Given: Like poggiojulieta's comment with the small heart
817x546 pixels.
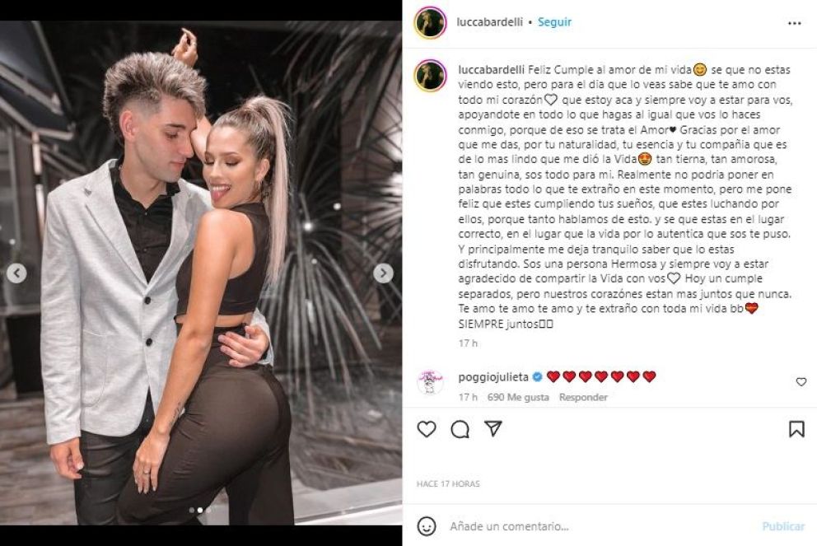Looking at the screenshot, I should click(x=801, y=382).
